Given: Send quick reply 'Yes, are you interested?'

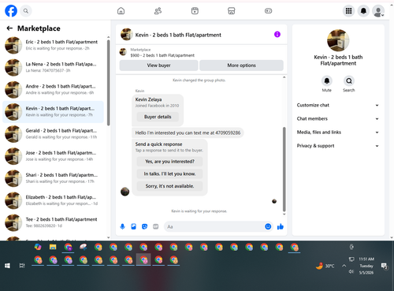Looking at the screenshot, I should point(169,162).
